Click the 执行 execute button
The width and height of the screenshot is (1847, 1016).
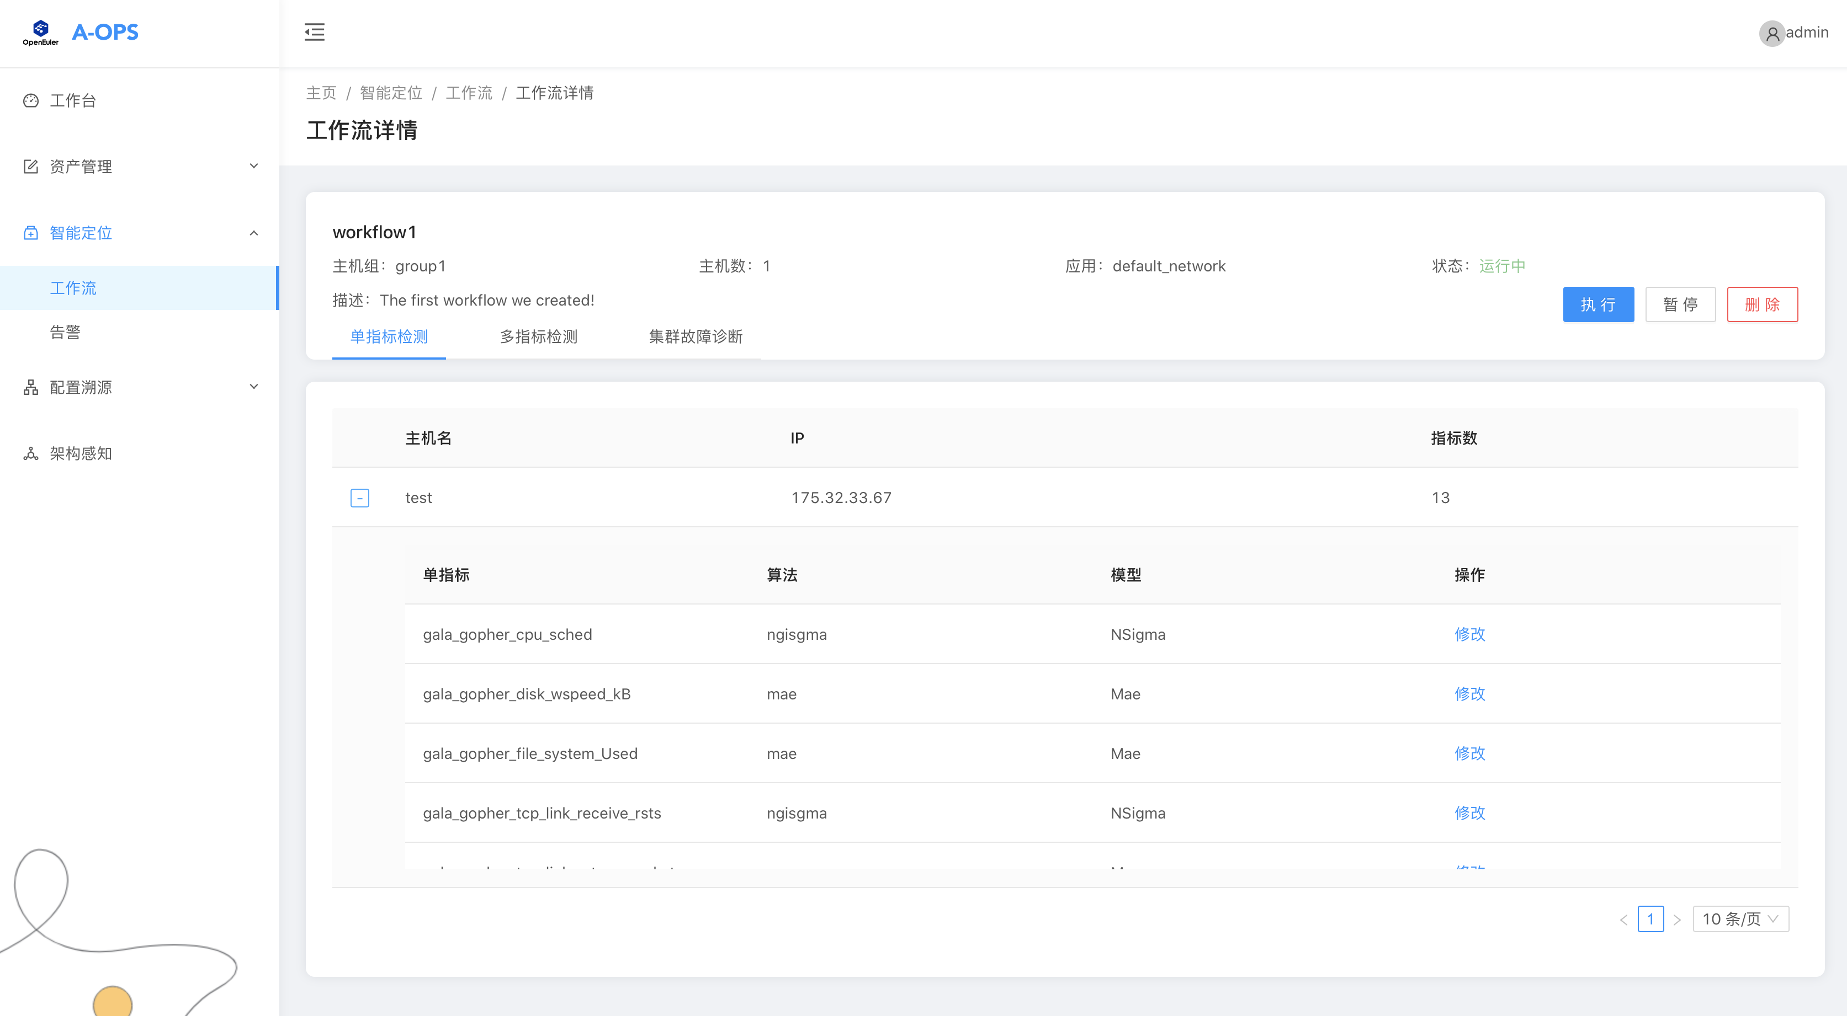(1597, 304)
